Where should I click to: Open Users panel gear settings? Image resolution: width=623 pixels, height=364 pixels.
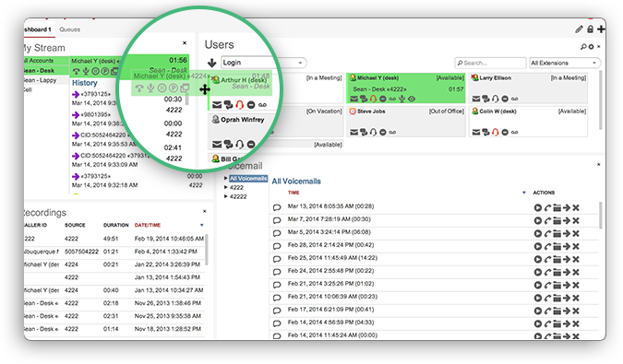[x=592, y=47]
